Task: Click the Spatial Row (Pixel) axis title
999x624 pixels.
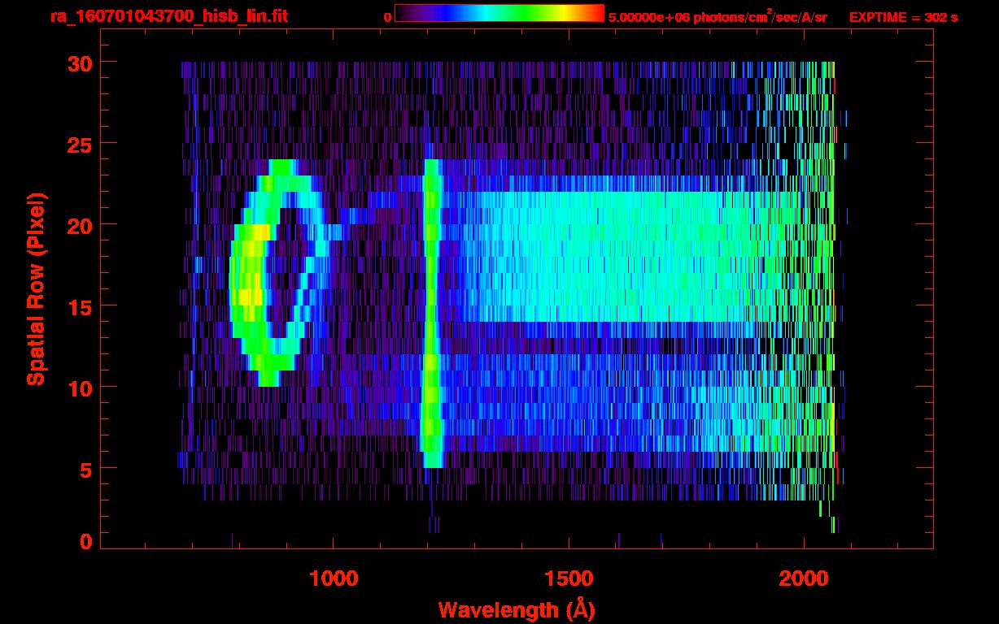Action: pyautogui.click(x=36, y=288)
